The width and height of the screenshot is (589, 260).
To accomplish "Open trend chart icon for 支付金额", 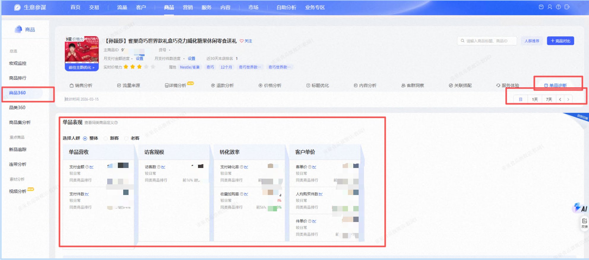I will pos(91,167).
